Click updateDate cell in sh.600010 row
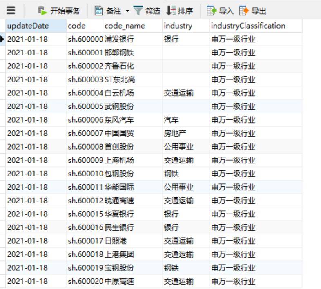The width and height of the screenshot is (321, 289). point(36,174)
